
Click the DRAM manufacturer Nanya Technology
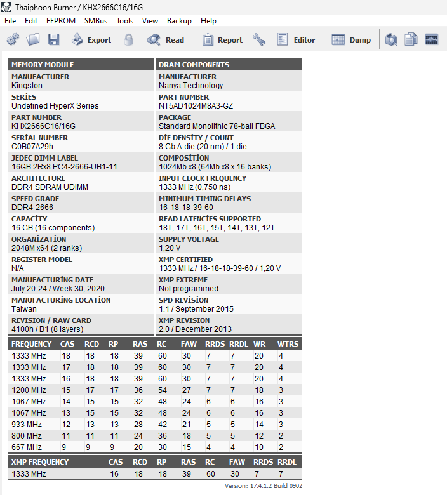(191, 86)
